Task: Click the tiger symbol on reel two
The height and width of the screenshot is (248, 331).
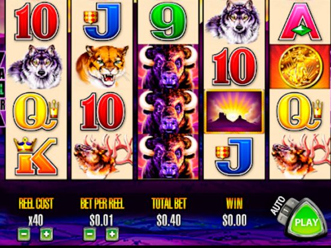Action: pyautogui.click(x=102, y=66)
